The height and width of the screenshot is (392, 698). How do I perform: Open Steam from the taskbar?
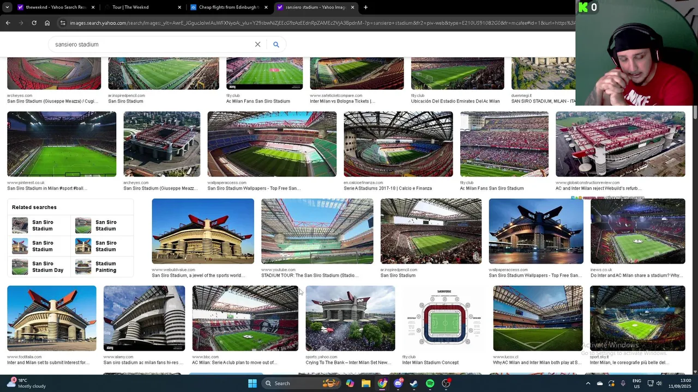click(414, 383)
